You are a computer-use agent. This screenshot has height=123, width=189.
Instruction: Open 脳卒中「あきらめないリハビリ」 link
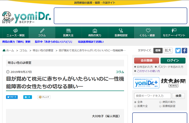[54, 42]
